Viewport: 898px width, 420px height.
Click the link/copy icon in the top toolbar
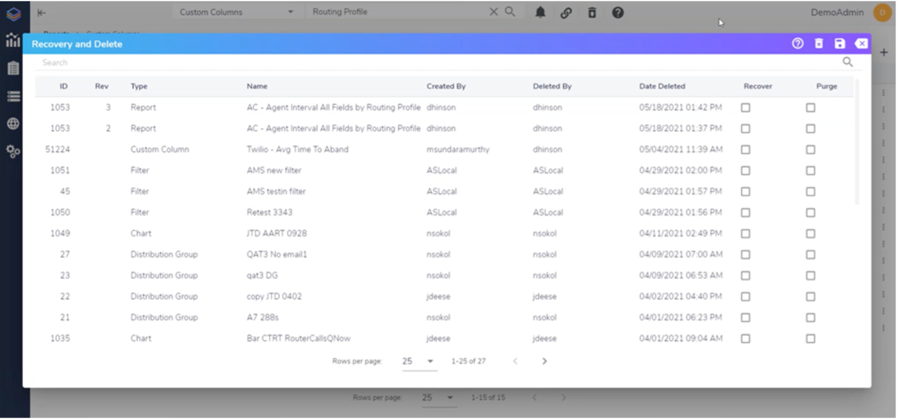point(566,12)
